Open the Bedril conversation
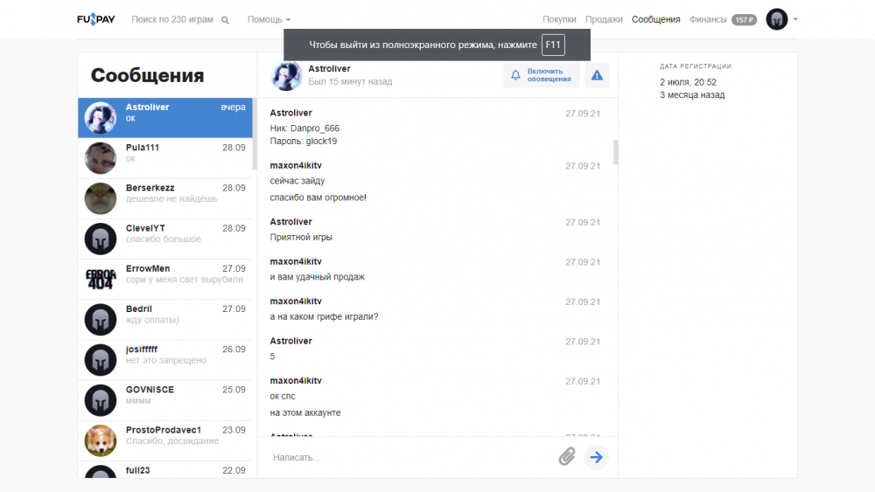 pos(165,320)
